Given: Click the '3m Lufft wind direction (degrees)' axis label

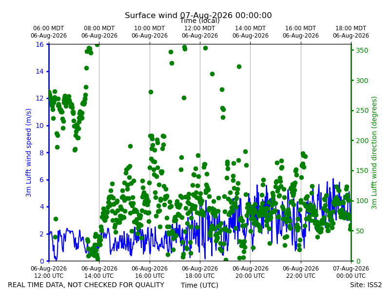Looking at the screenshot, I should [x=374, y=153].
